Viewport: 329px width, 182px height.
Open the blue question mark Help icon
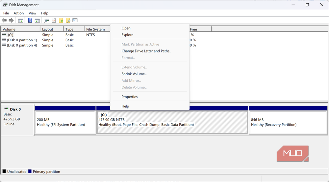[x=30, y=20]
